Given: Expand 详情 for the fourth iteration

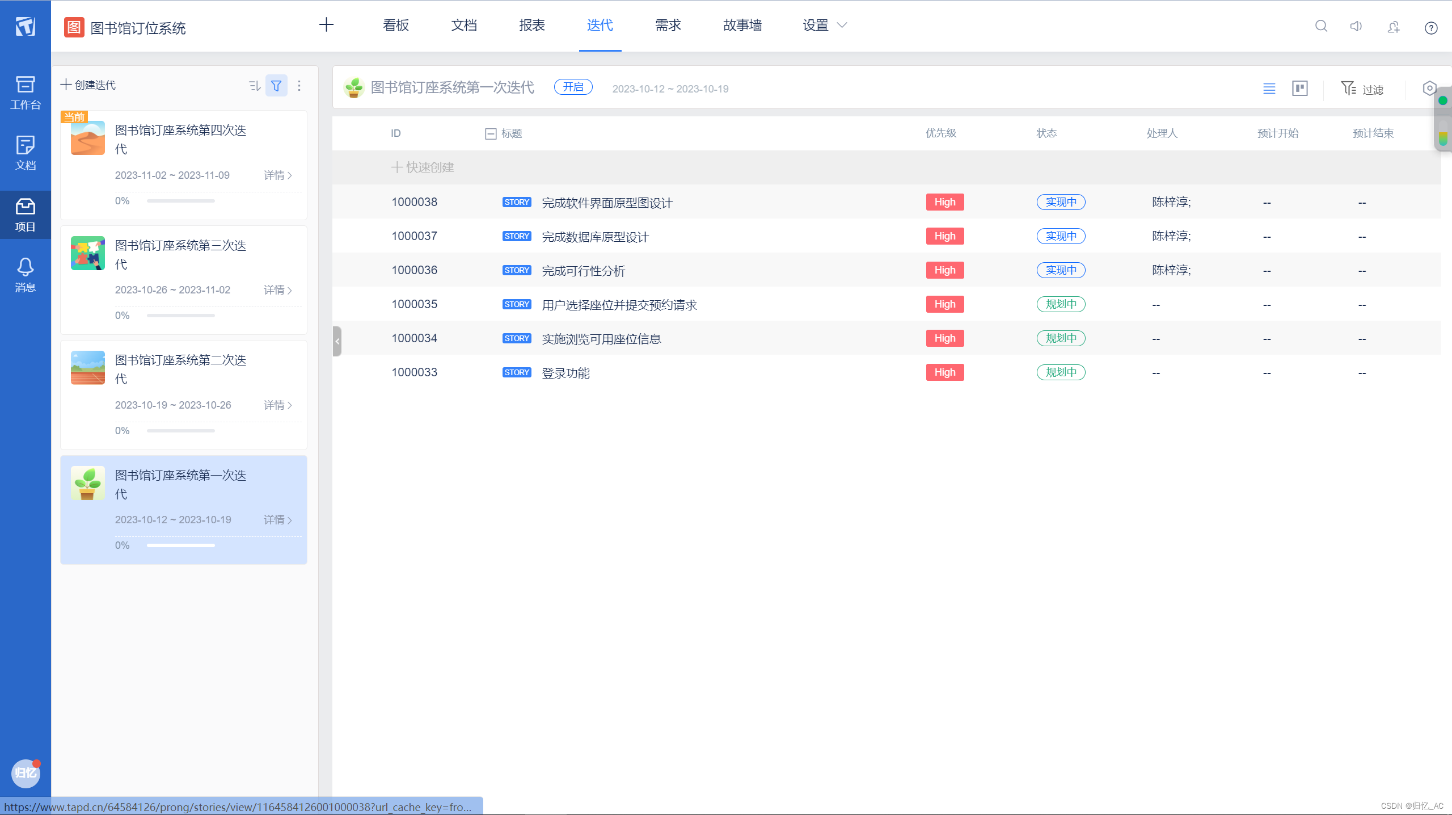Looking at the screenshot, I should (278, 175).
